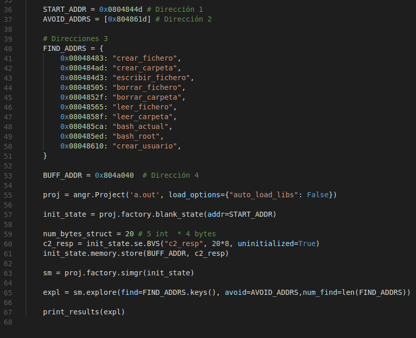This screenshot has height=338, width=416.
Task: Click the hex value 0x0804844d
Action: [x=121, y=10]
